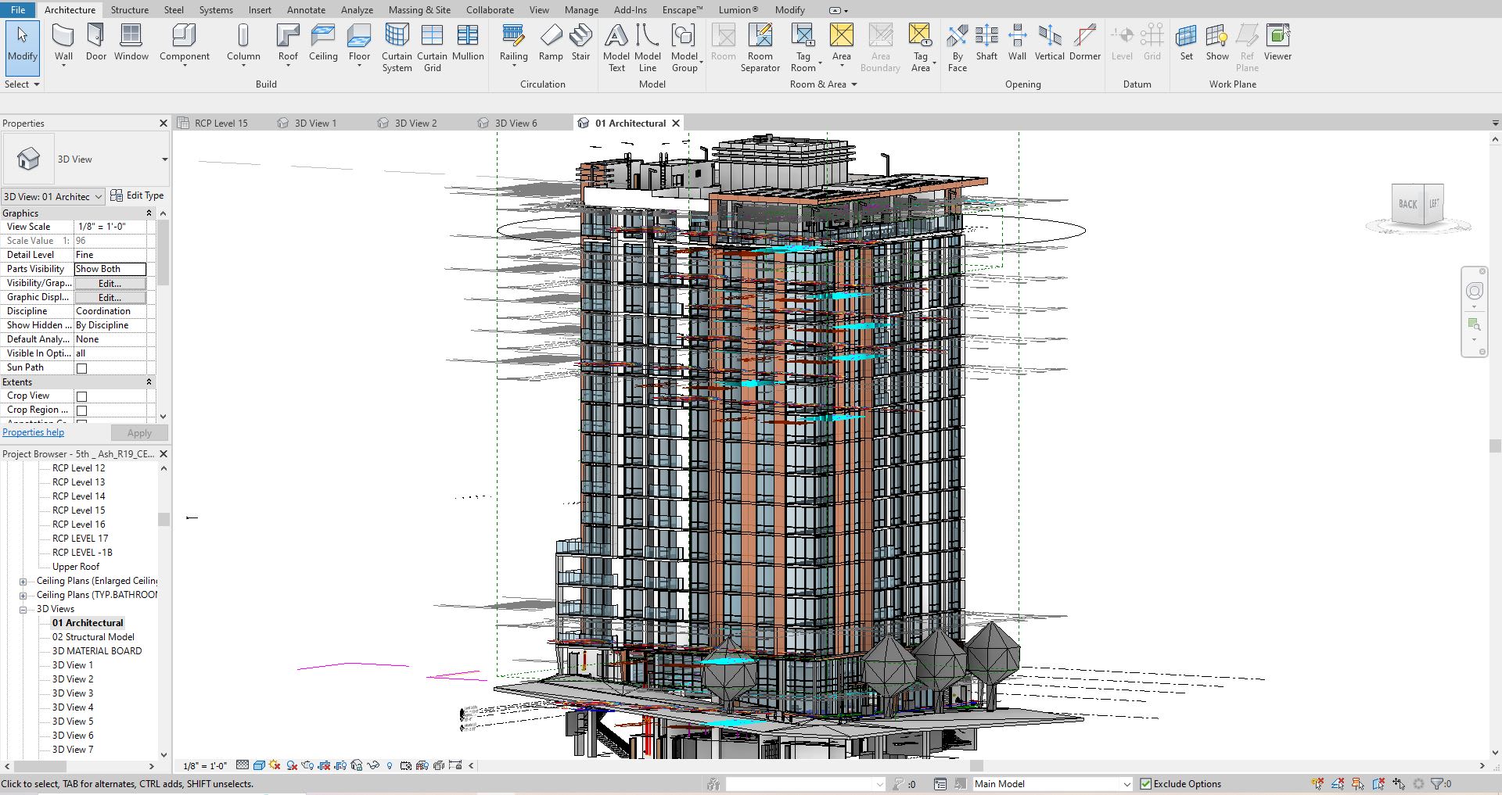Click the Dormer opening tool
1502x795 pixels.
1085,43
